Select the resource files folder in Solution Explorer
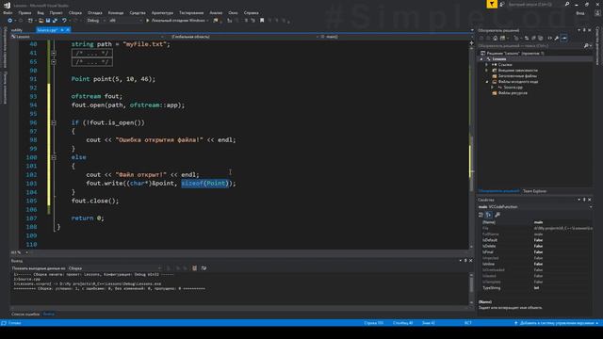The width and height of the screenshot is (603, 339). pos(513,93)
